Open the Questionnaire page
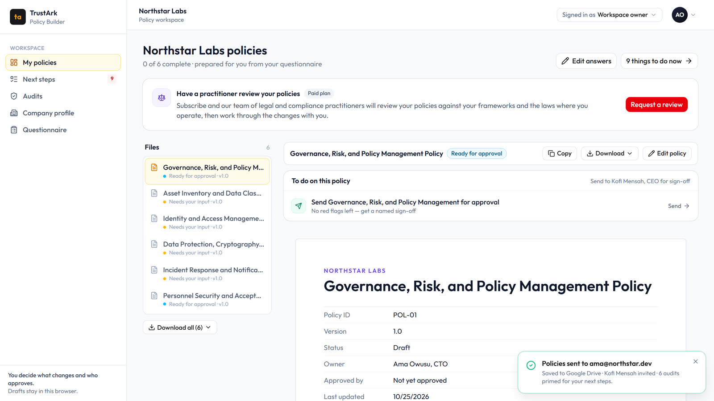Viewport: 714px width, 401px height. [x=63, y=130]
